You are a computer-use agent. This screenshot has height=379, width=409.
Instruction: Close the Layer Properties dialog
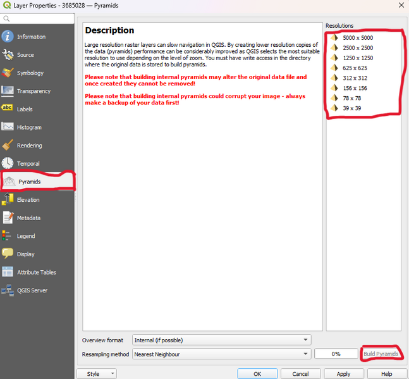401,5
